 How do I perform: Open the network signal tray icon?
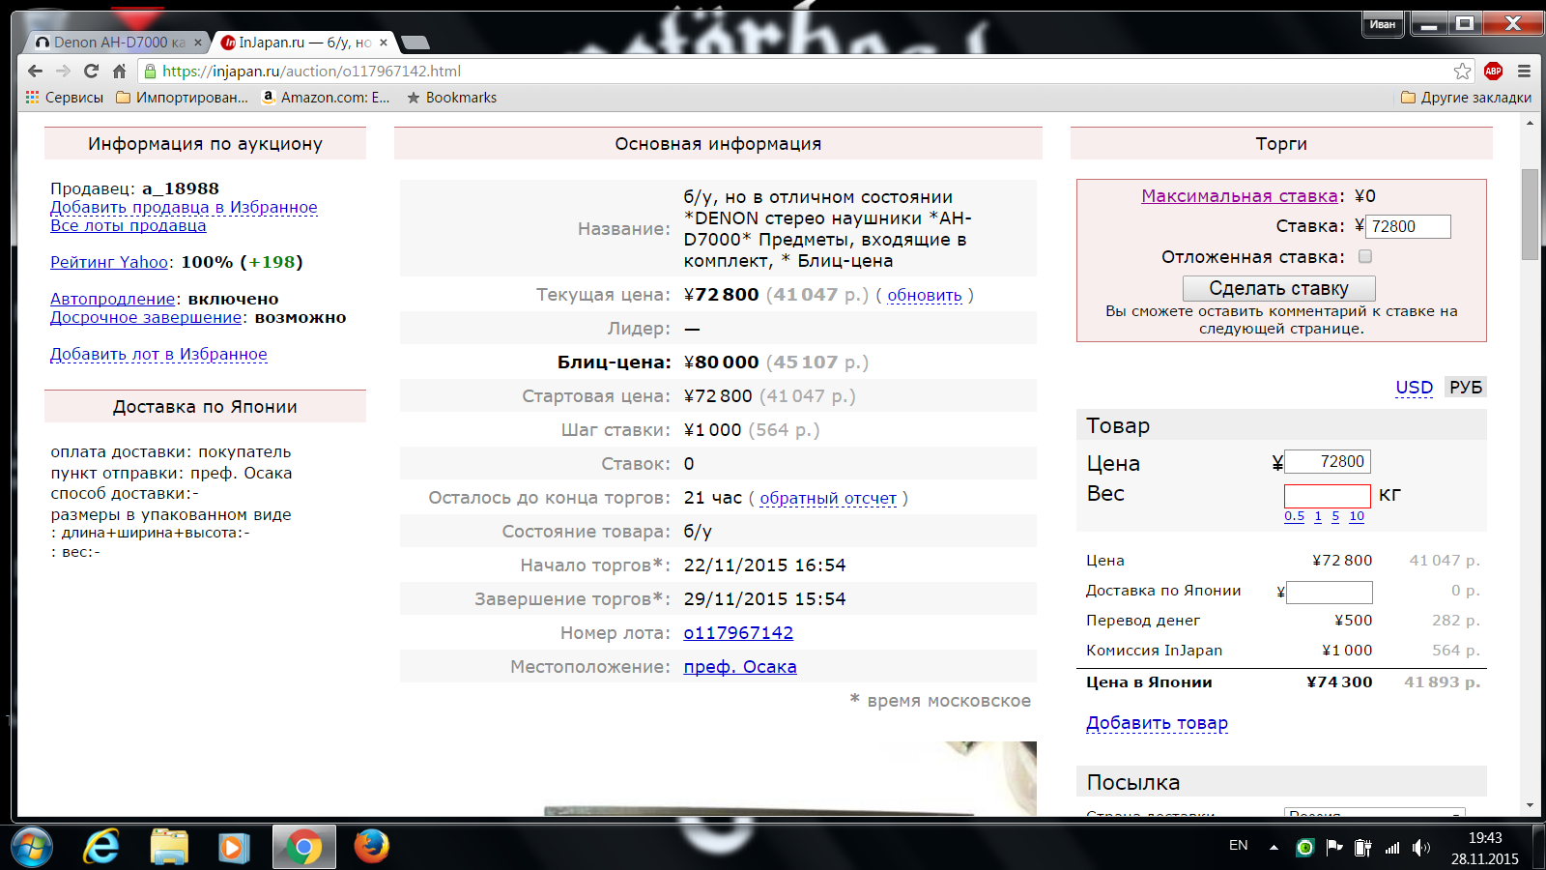(x=1392, y=848)
